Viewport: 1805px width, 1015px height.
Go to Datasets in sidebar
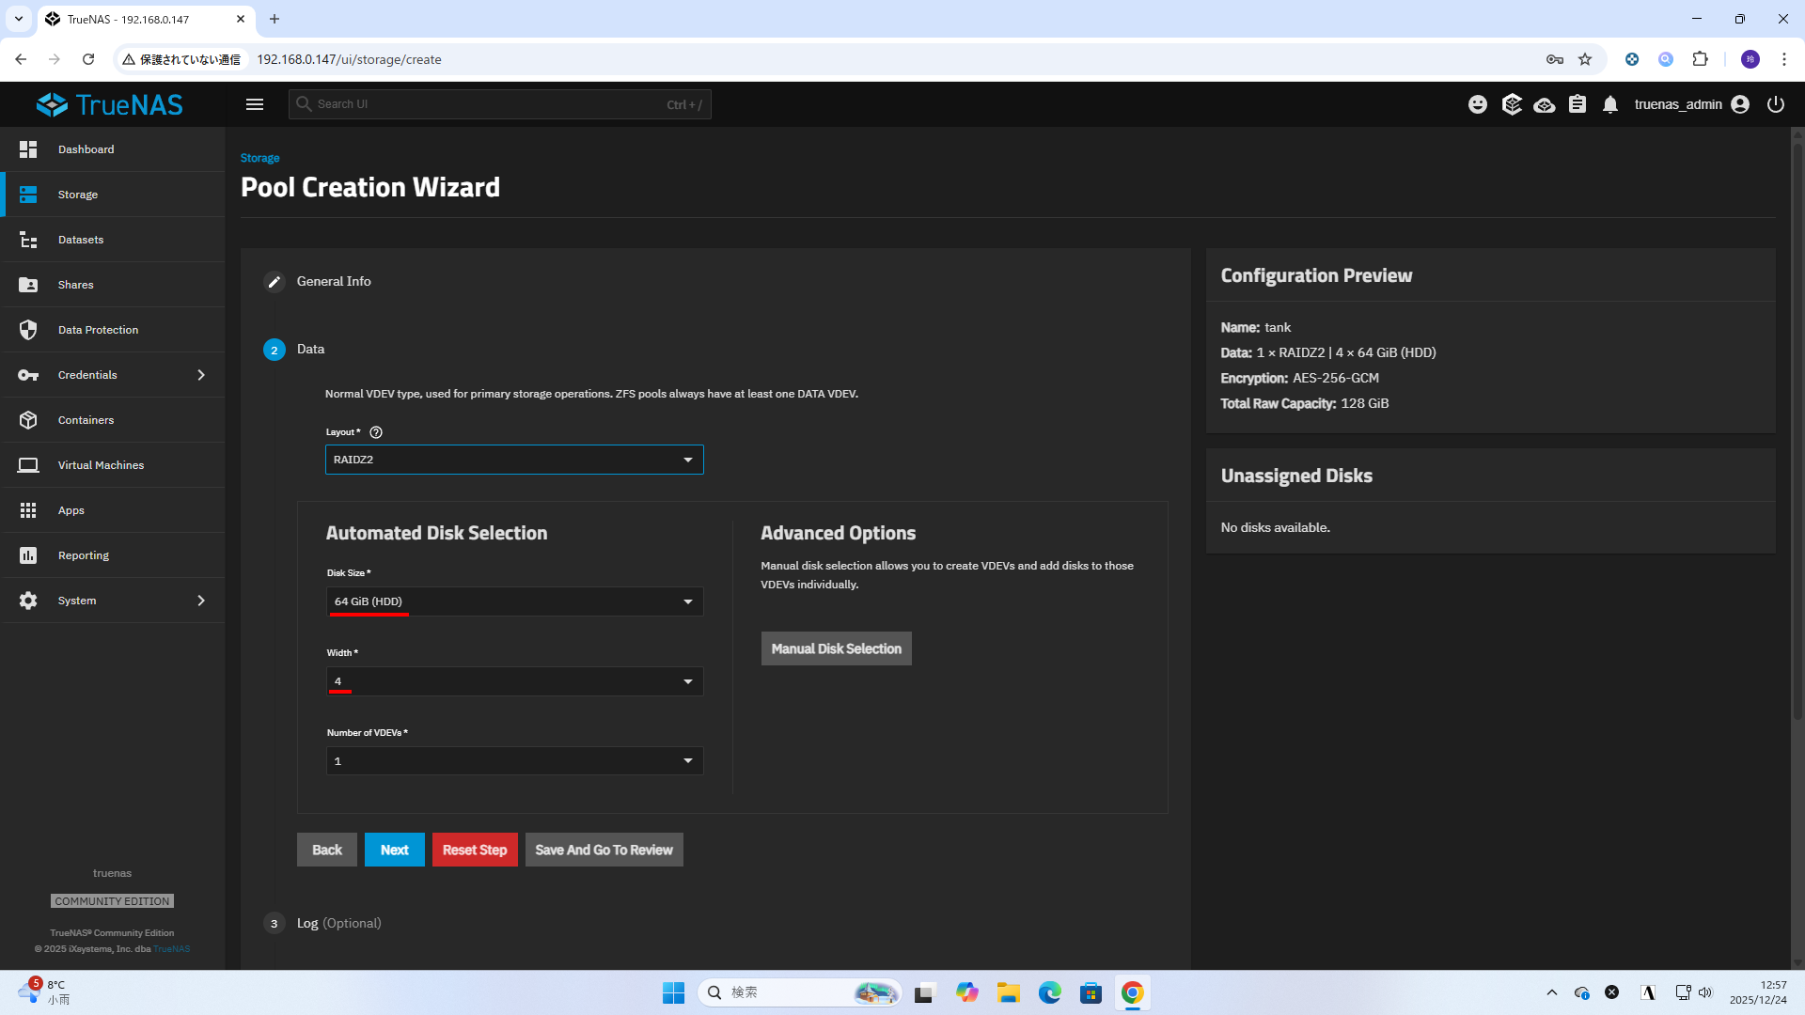coord(81,240)
